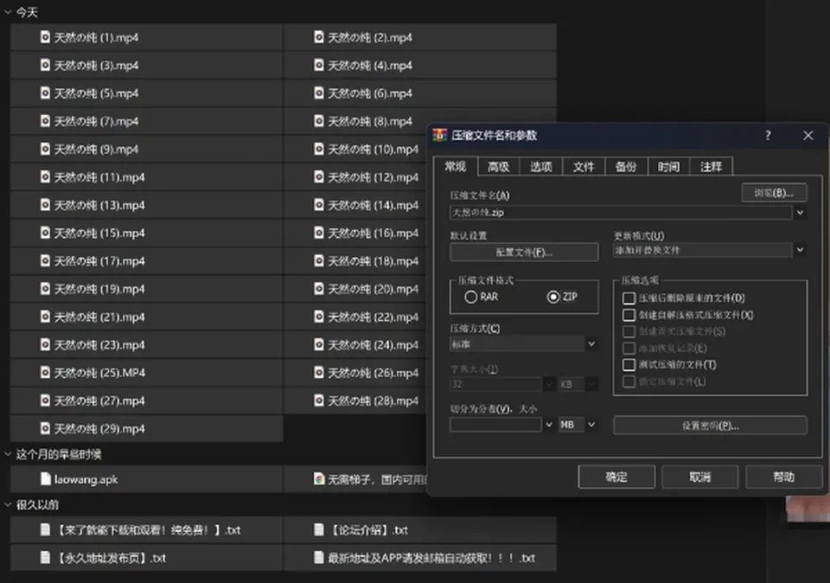Select the icon next to 天然の纯 (23).mp4
This screenshot has width=830, height=583.
click(x=46, y=345)
